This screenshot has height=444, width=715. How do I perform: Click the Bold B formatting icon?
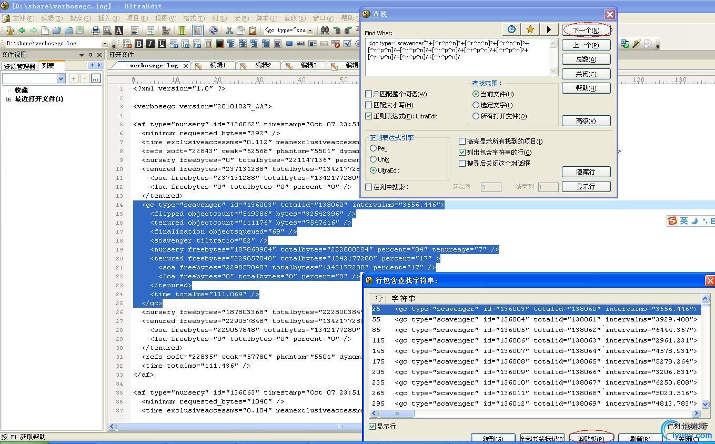139,44
